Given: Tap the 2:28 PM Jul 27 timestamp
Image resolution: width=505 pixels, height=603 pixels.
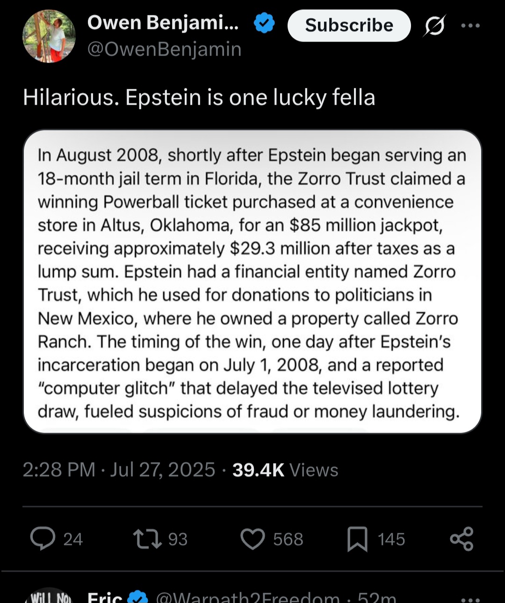Looking at the screenshot, I should click(x=119, y=470).
